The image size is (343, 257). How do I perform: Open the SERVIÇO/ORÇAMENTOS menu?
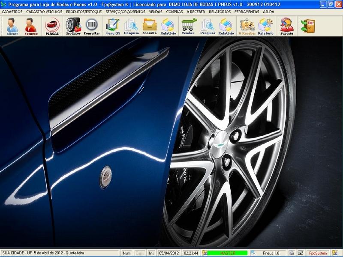point(125,12)
